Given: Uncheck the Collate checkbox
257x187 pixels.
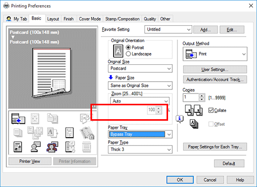Looking at the screenshot, I should tap(211, 110).
